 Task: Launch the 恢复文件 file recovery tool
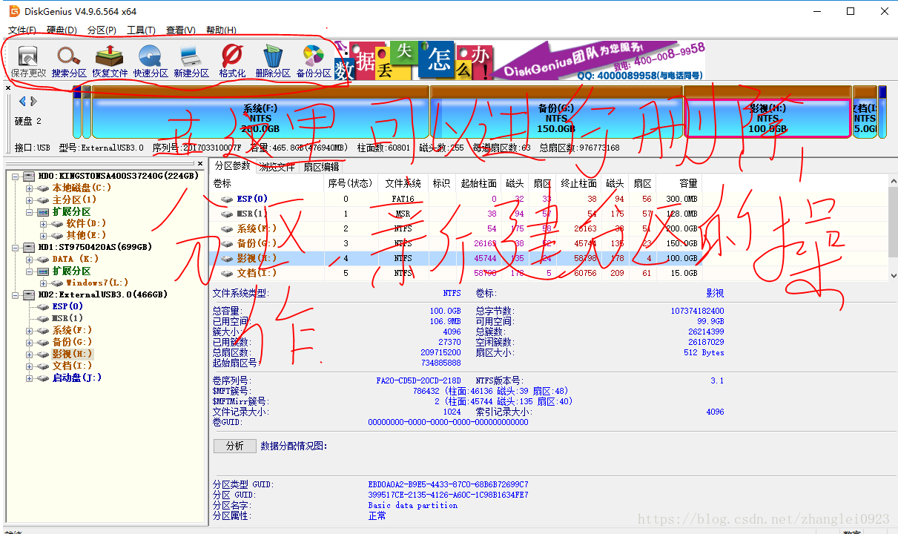coord(110,61)
